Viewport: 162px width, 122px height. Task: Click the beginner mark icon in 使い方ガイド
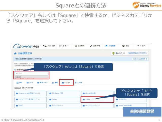(x=113, y=53)
